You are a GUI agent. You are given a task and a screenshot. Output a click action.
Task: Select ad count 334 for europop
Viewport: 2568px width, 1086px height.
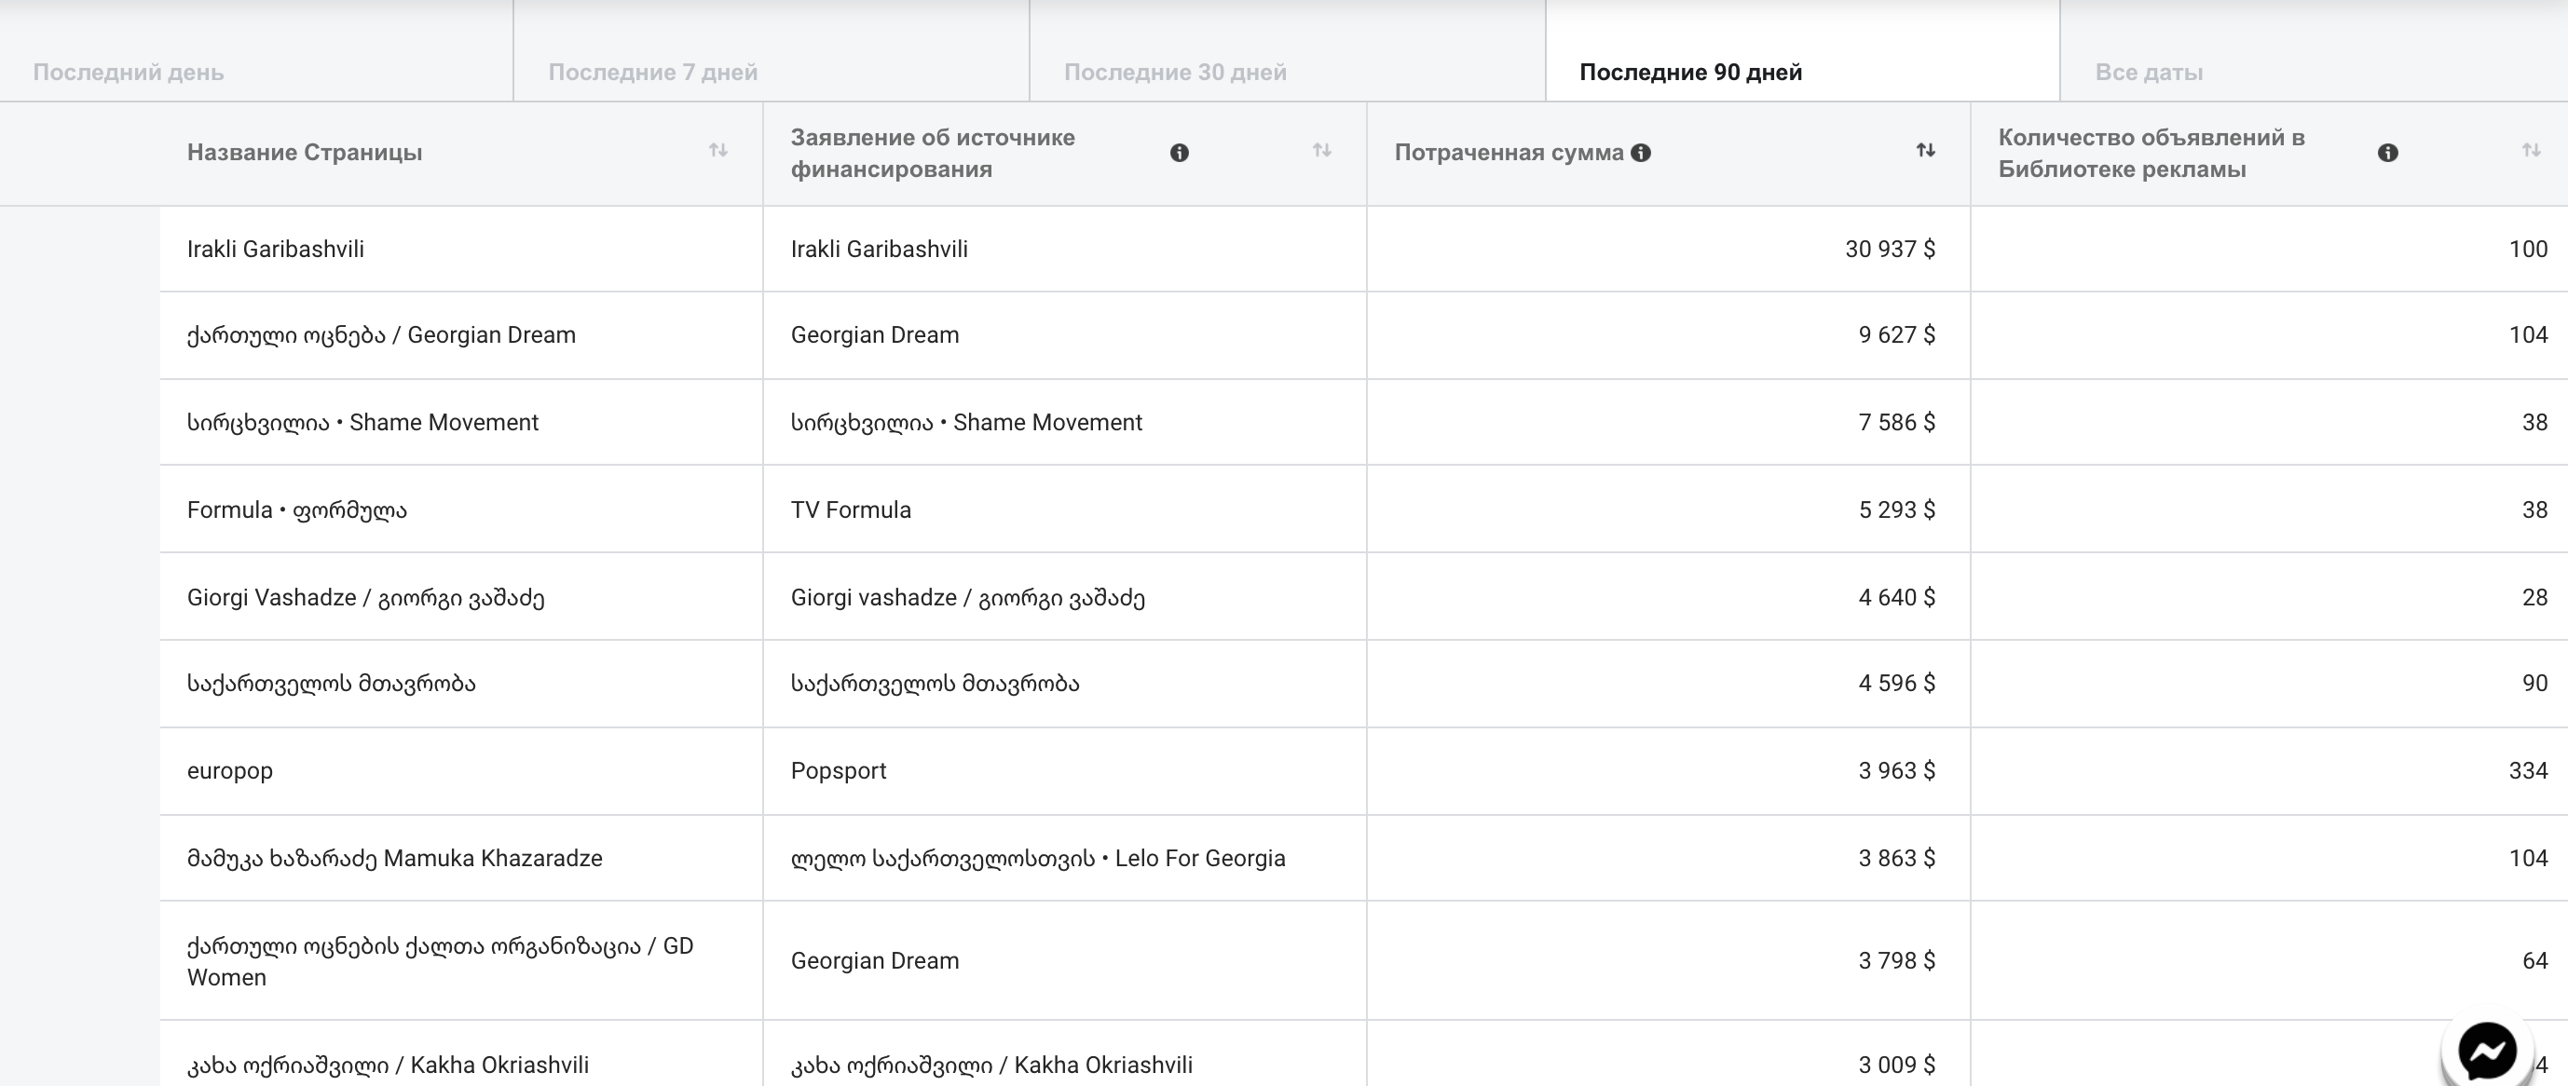pos(2527,771)
